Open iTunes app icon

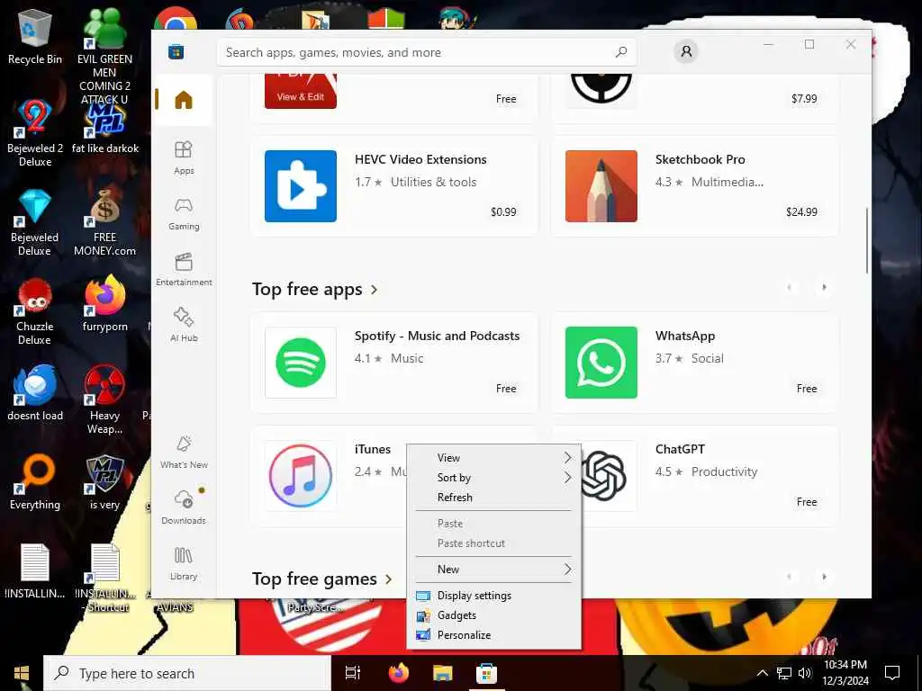[x=301, y=476]
